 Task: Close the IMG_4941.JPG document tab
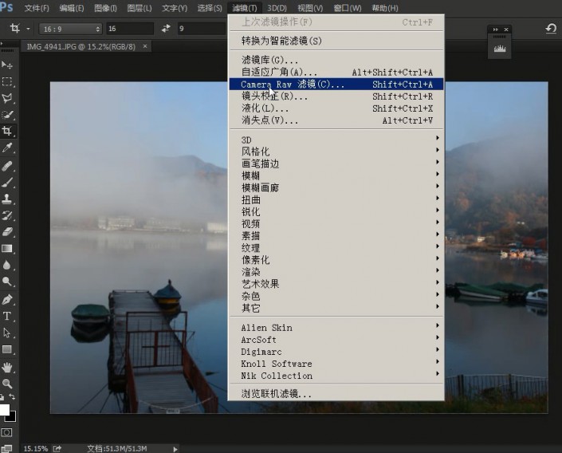(x=145, y=46)
